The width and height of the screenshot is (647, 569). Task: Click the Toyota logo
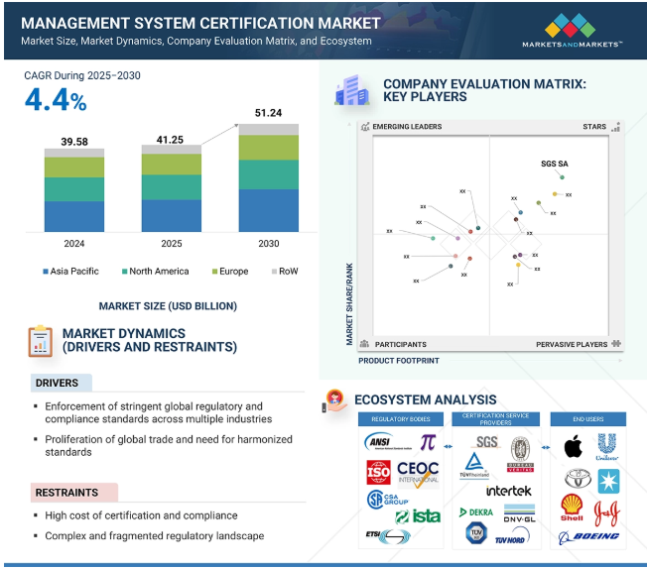[578, 478]
